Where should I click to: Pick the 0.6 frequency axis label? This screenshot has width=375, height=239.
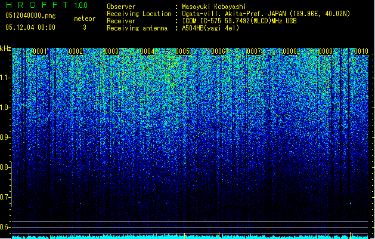tap(5, 227)
